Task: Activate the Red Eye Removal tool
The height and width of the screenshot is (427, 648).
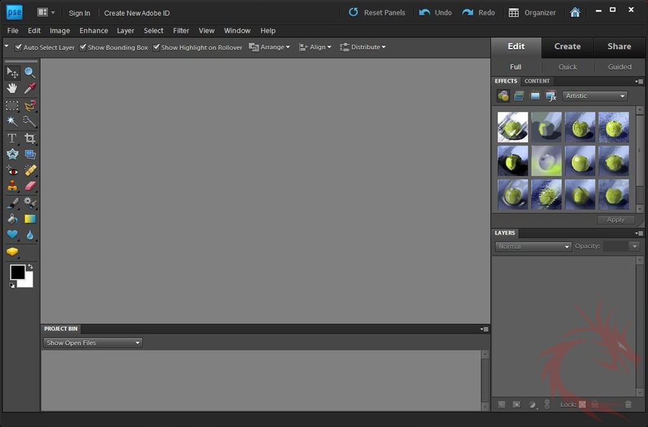Action: pyautogui.click(x=12, y=170)
